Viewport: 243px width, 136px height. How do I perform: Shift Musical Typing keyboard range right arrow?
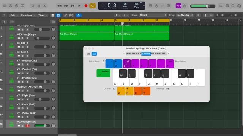pyautogui.click(x=168, y=54)
